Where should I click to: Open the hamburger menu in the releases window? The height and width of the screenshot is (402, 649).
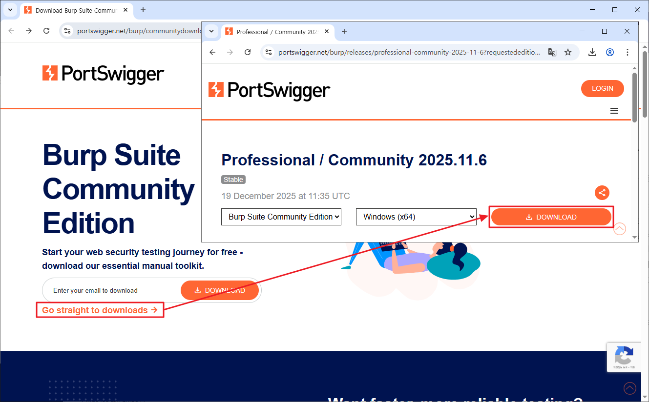[614, 111]
